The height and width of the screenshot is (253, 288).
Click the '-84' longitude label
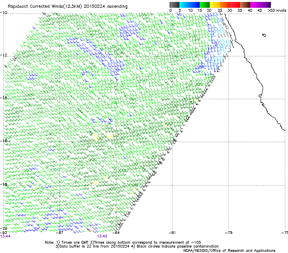point(116,233)
